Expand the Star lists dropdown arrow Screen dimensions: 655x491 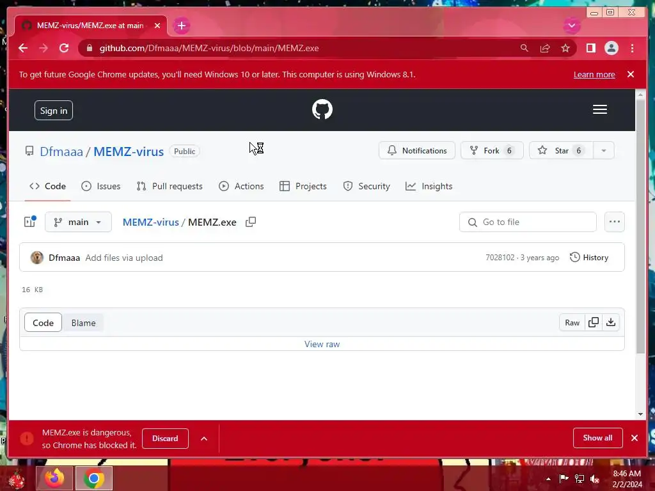point(604,151)
